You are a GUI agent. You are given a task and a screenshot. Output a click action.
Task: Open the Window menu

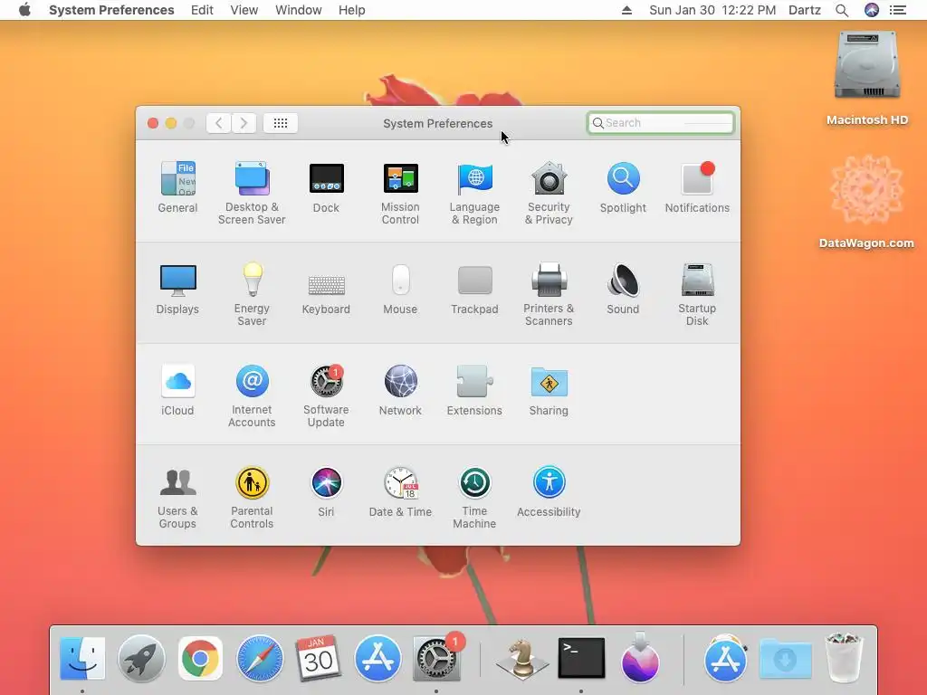(299, 10)
